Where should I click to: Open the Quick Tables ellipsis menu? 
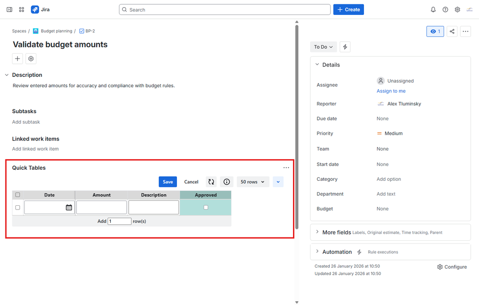[286, 167]
